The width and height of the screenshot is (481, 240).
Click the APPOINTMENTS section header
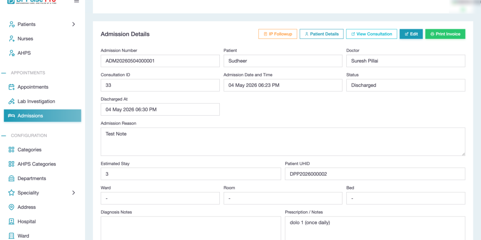(28, 73)
